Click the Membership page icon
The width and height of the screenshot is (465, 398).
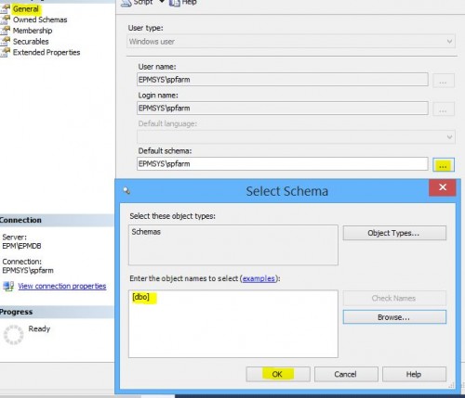pos(5,31)
